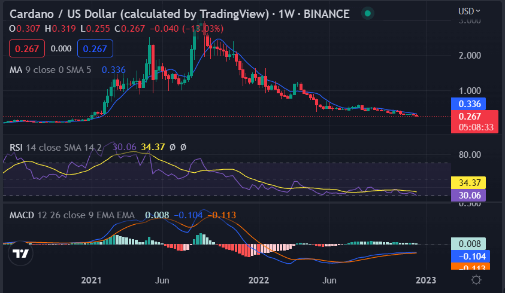Click the blue -0.104 MACD axis label
This screenshot has height=293, width=505.
pyautogui.click(x=470, y=257)
